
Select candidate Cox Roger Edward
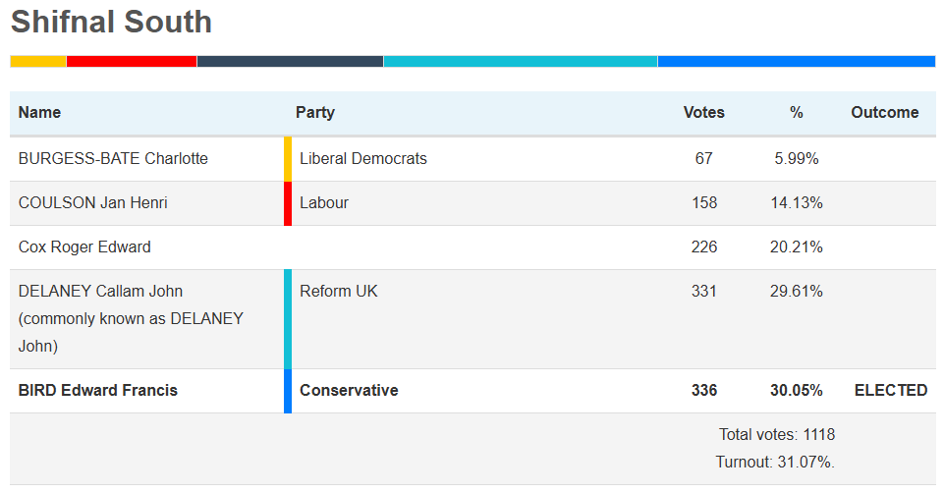pyautogui.click(x=84, y=247)
